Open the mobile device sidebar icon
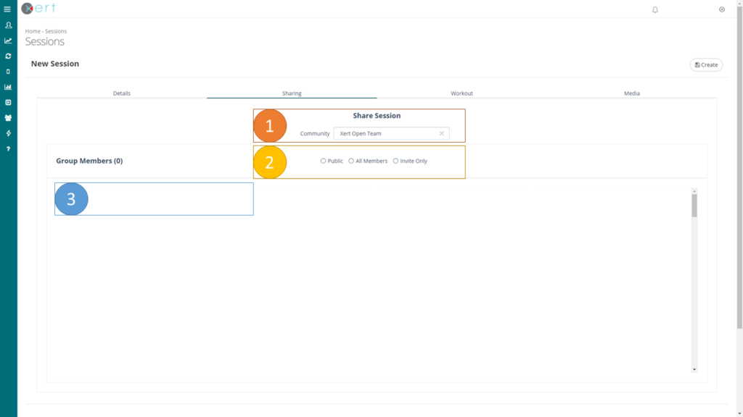 [8, 72]
